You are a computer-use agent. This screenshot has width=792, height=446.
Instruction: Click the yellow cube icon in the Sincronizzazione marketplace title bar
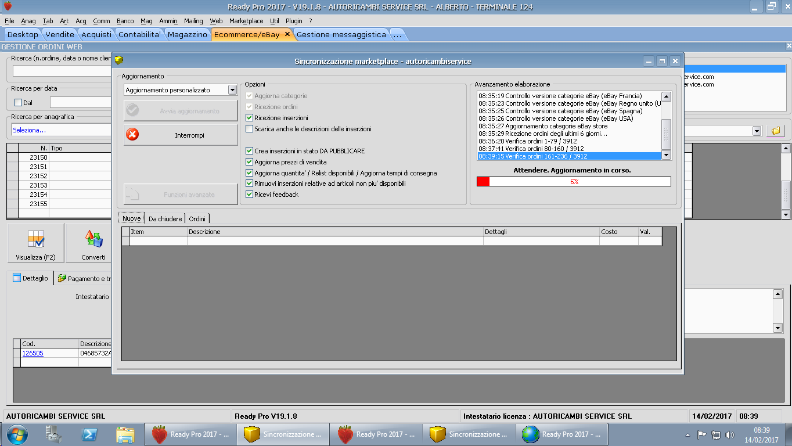119,60
